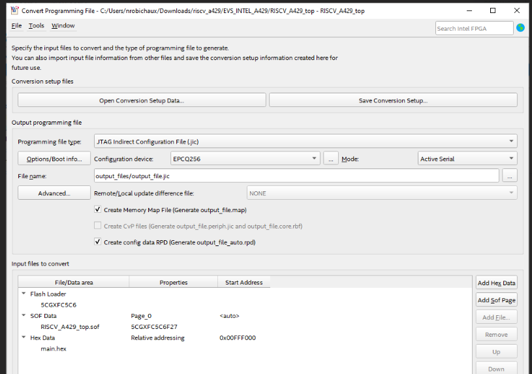This screenshot has width=532, height=374.
Task: Click Add Hex Data button
Action: click(x=496, y=283)
